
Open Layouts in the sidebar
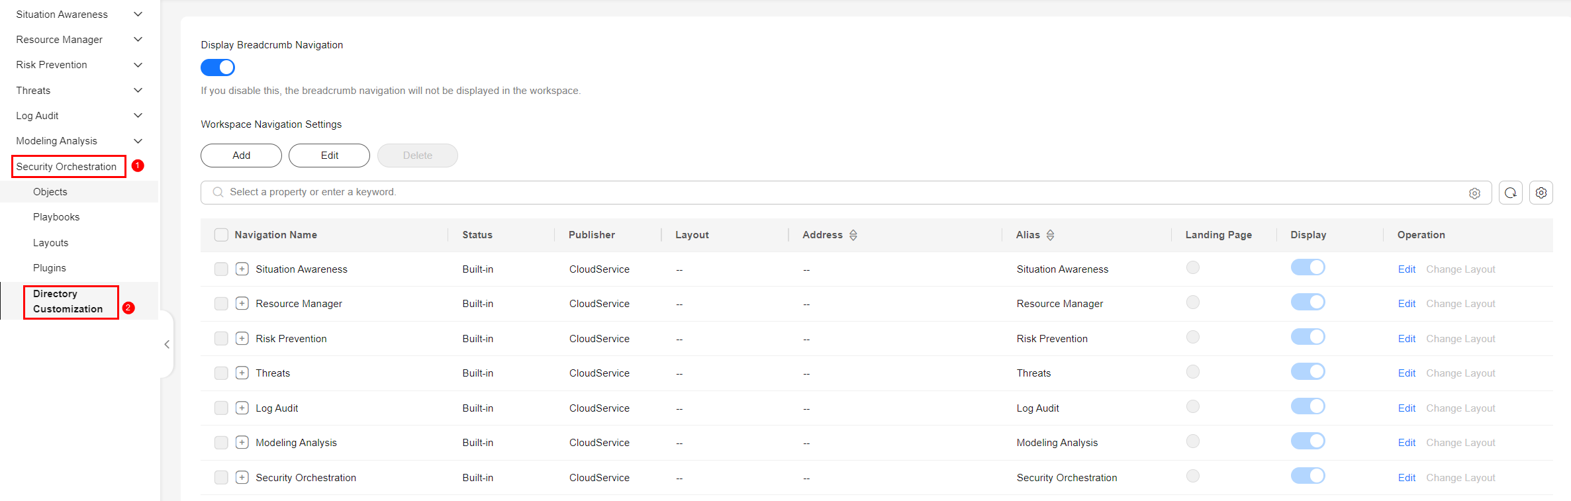(x=51, y=243)
